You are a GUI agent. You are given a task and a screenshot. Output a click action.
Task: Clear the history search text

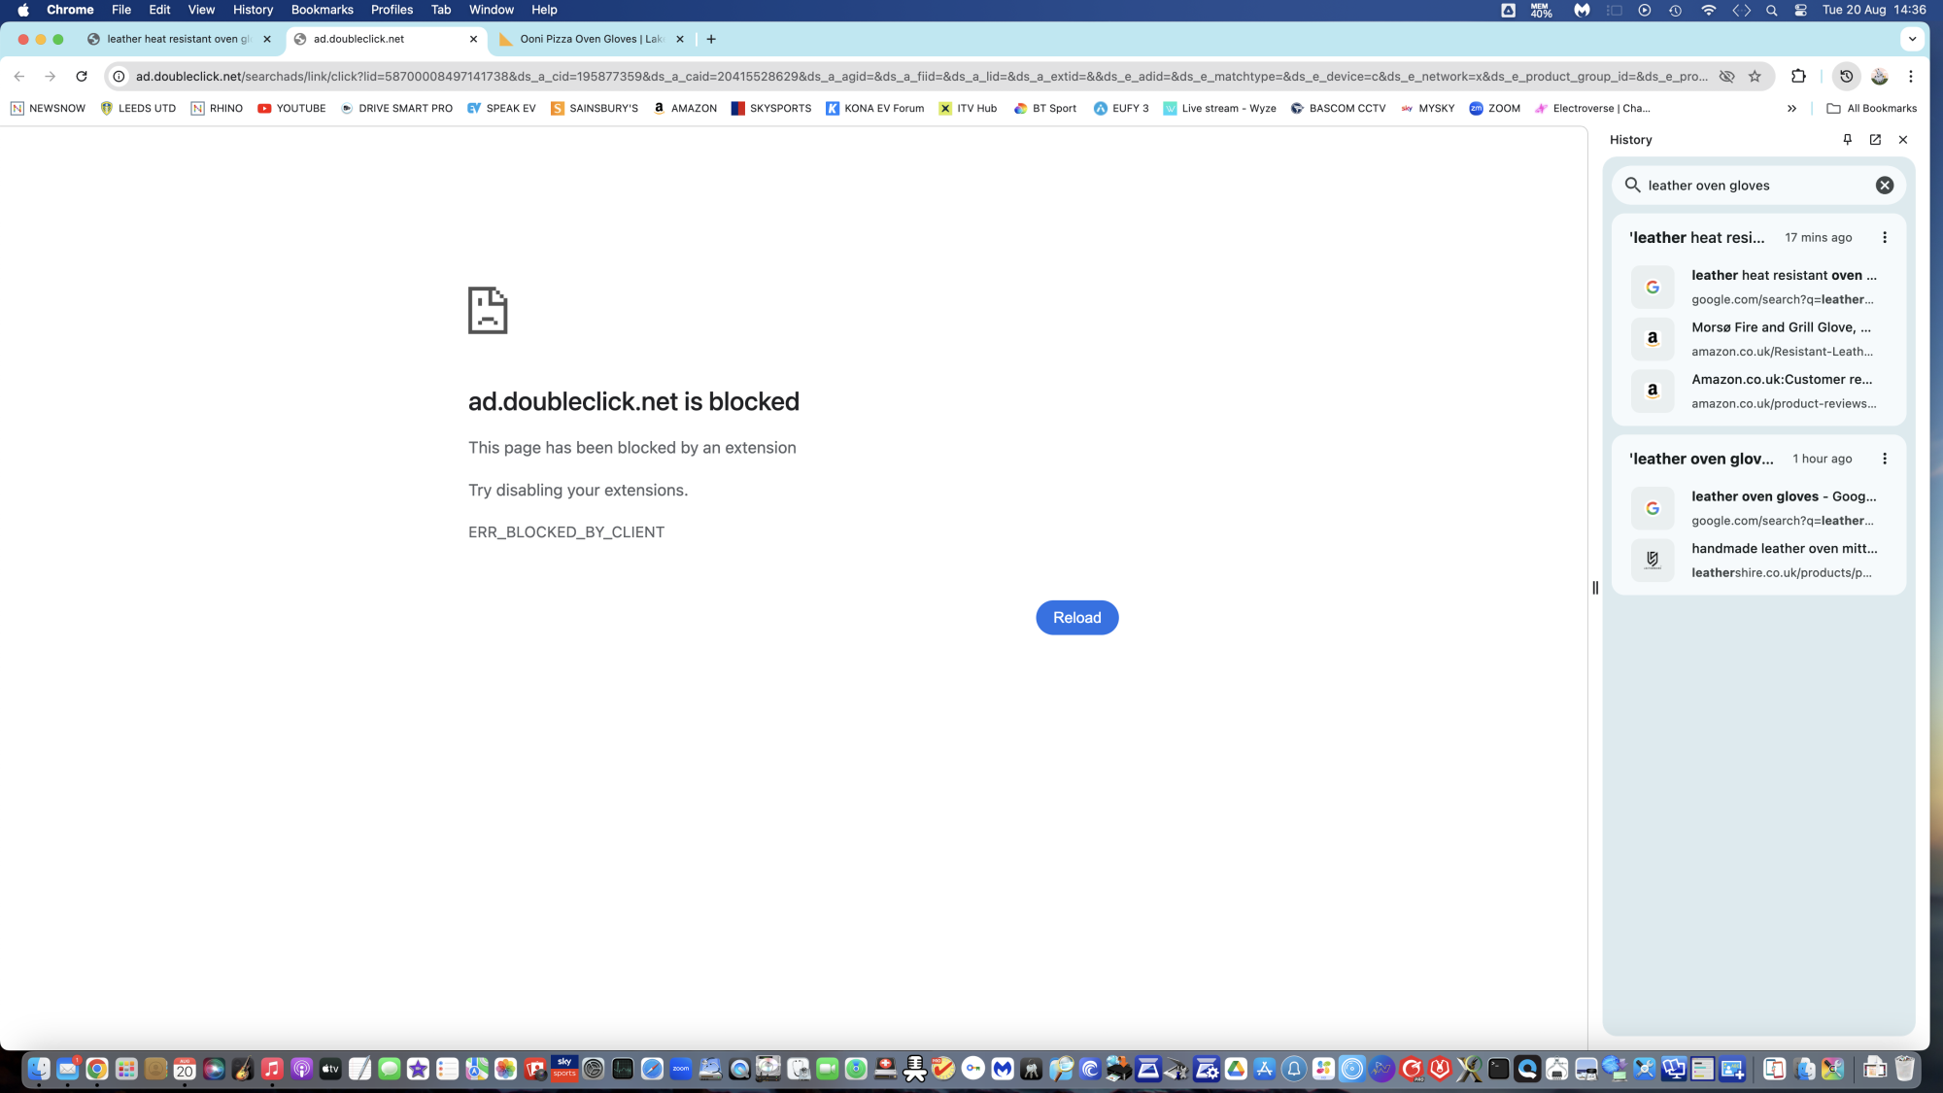[x=1884, y=185]
